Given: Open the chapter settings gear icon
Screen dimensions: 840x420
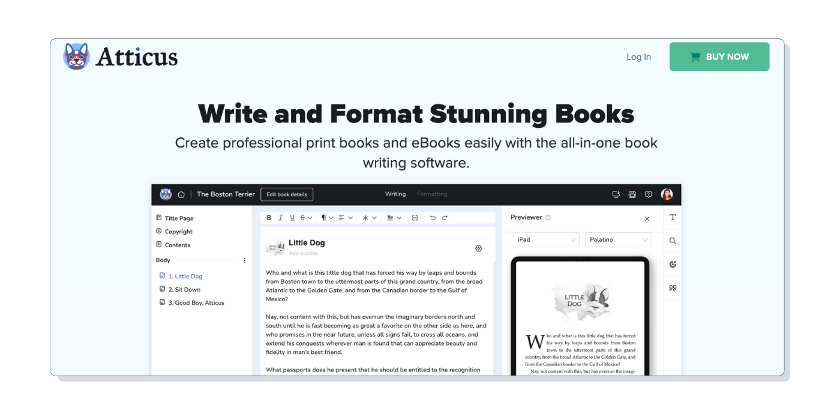Looking at the screenshot, I should [x=478, y=248].
